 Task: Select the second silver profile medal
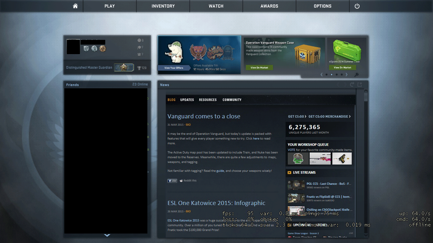click(x=94, y=48)
